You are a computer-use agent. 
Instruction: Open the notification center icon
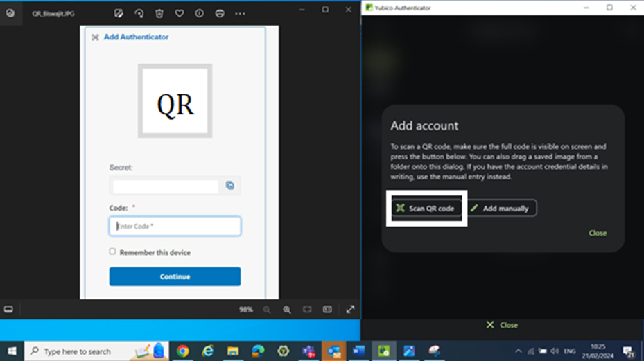[627, 351]
